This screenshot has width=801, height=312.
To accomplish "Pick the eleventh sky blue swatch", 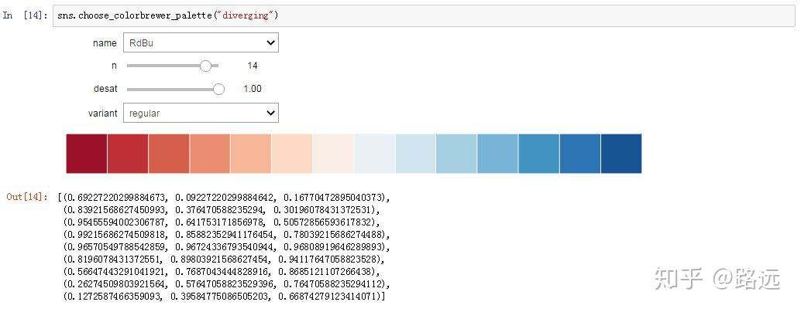I will 497,154.
